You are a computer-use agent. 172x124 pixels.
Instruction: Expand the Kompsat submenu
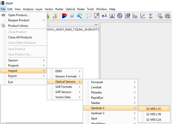pos(110,82)
